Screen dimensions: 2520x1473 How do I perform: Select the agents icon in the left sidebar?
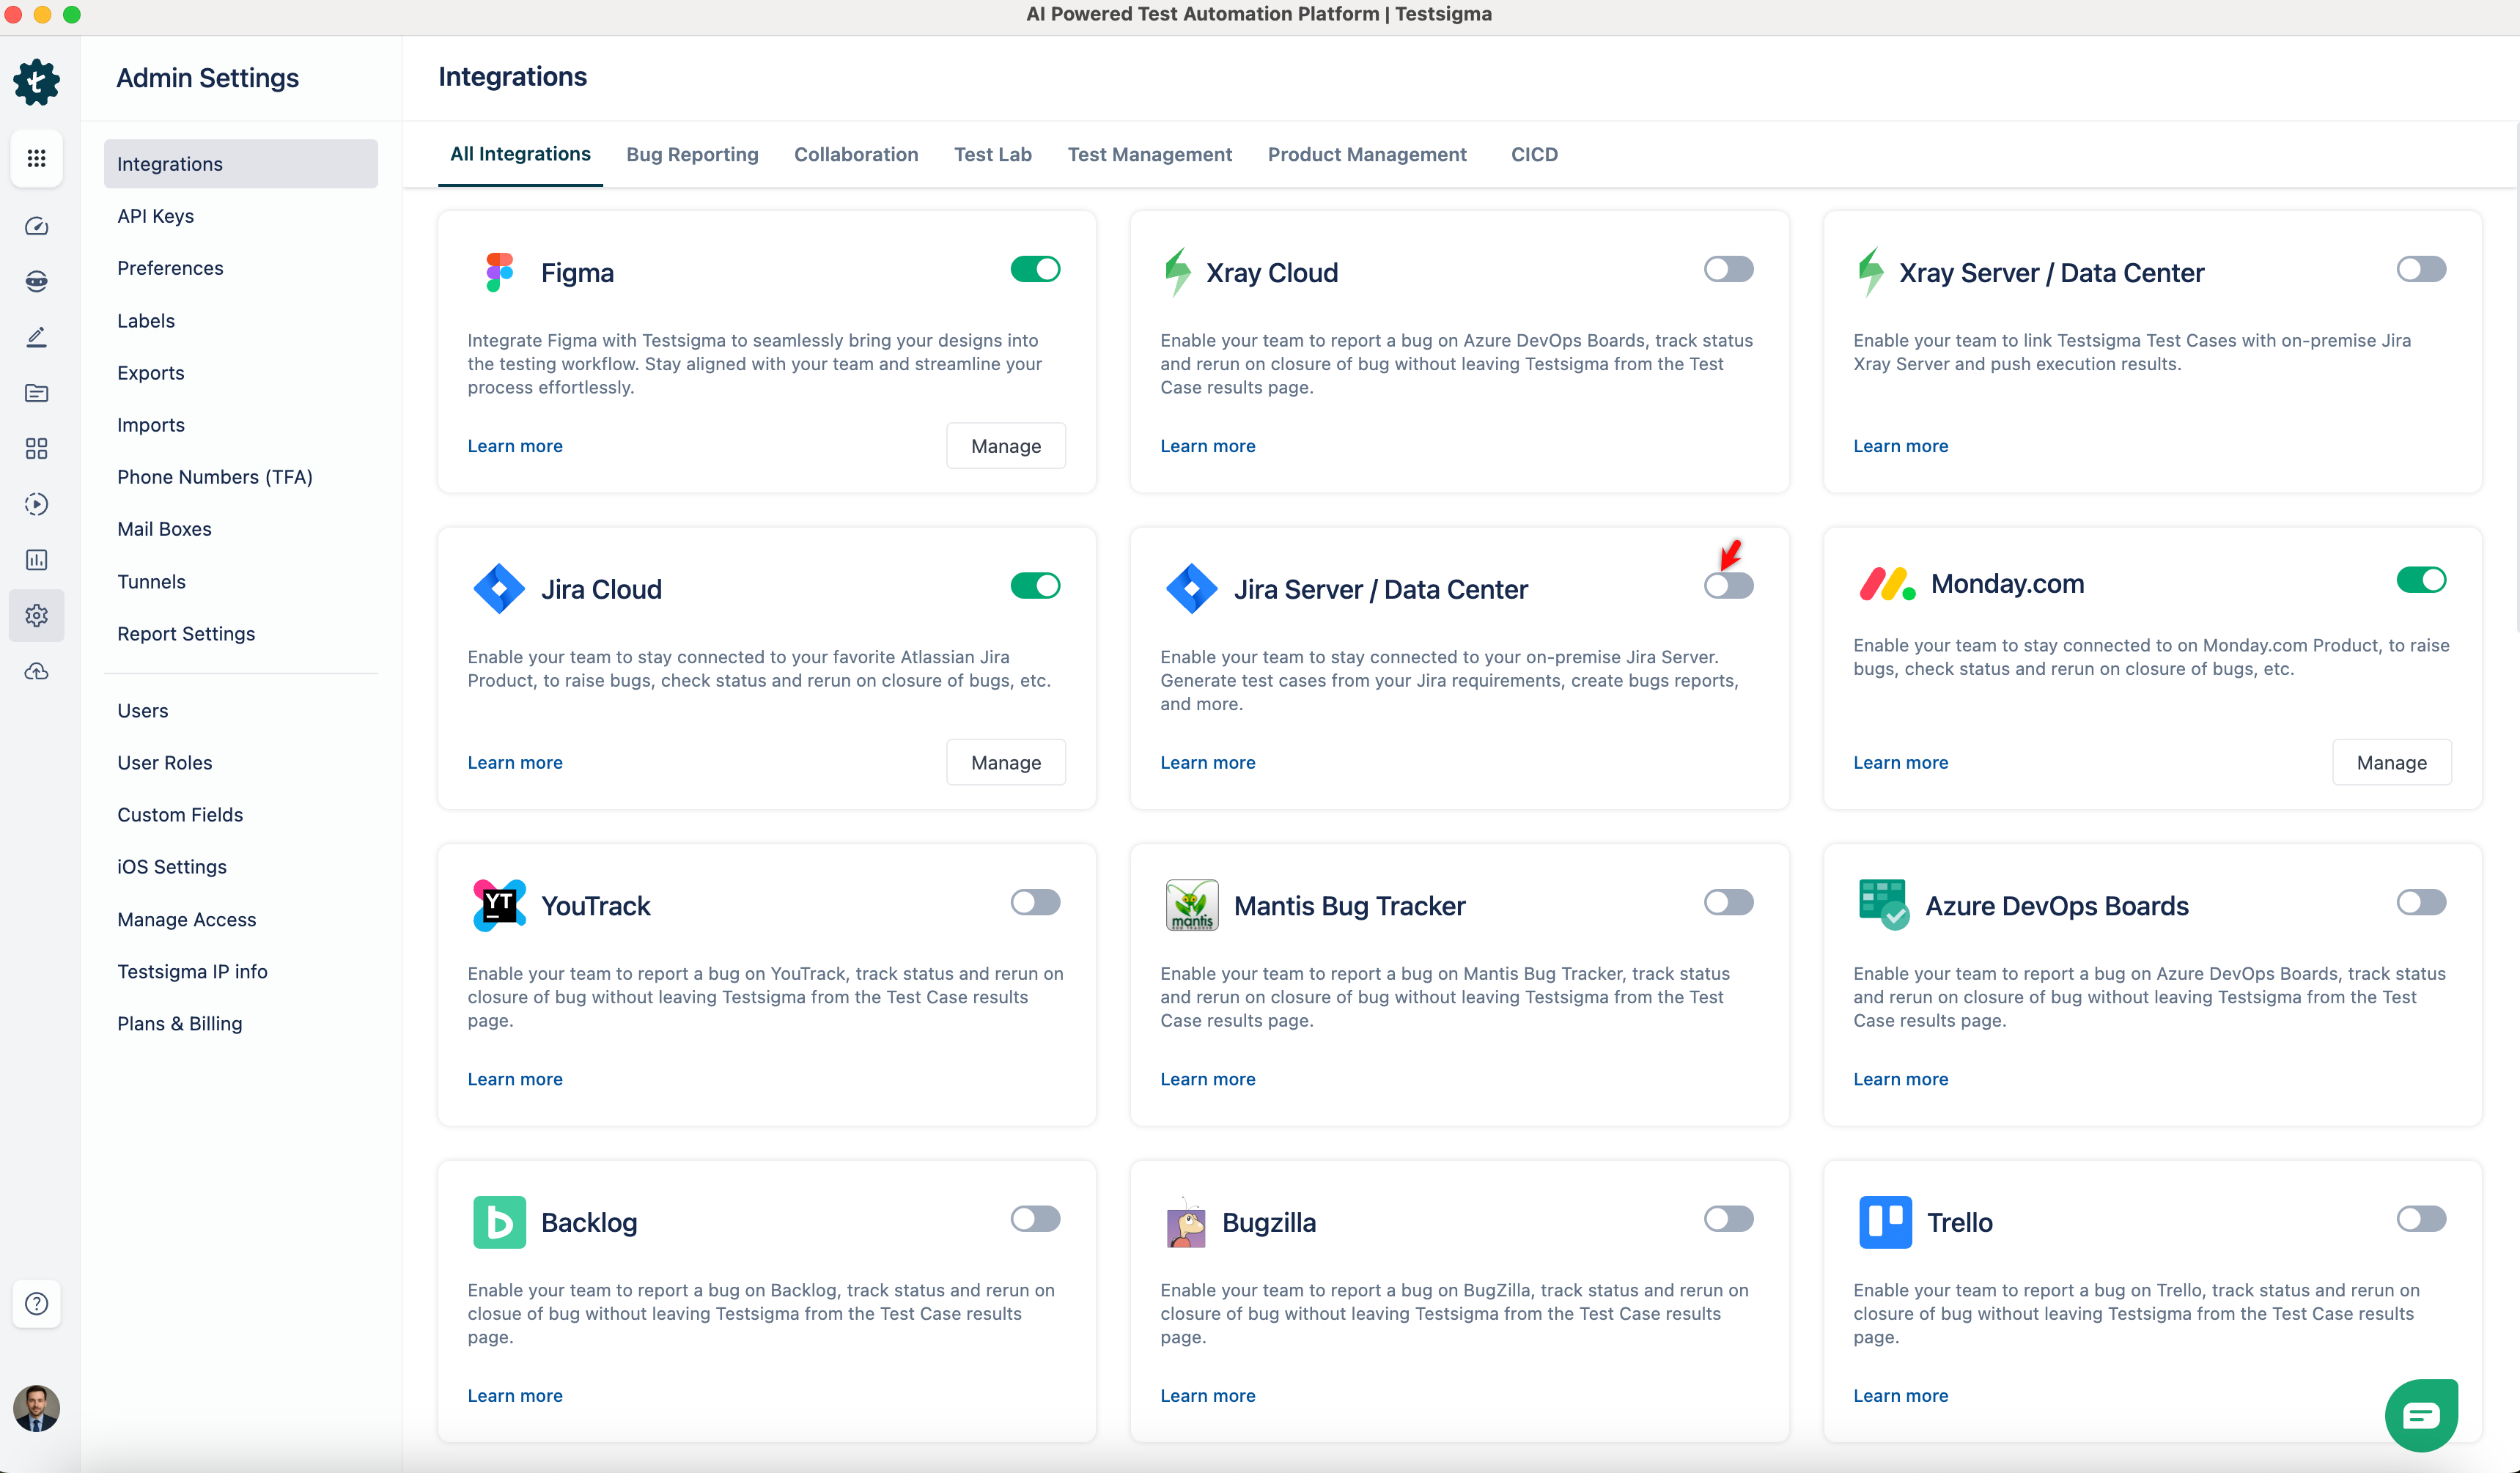coord(36,281)
